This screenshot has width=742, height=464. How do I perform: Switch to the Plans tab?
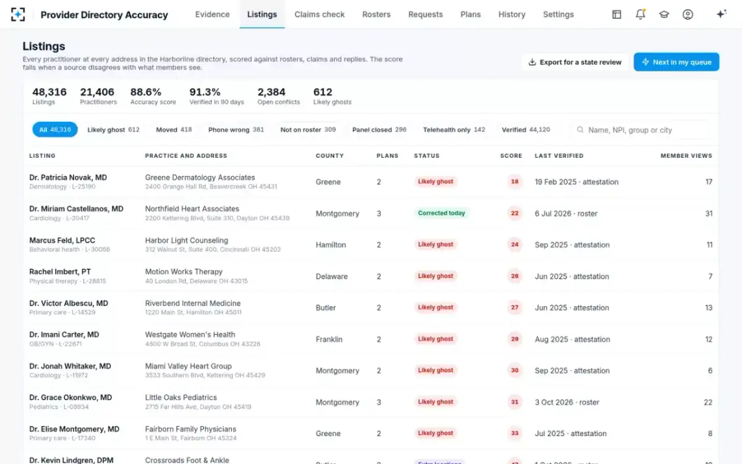point(471,14)
